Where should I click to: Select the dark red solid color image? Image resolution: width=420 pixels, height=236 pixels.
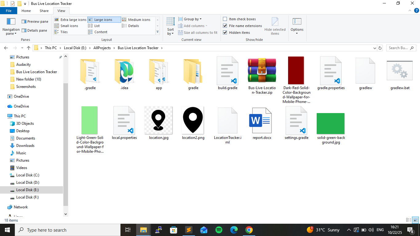coord(296,70)
